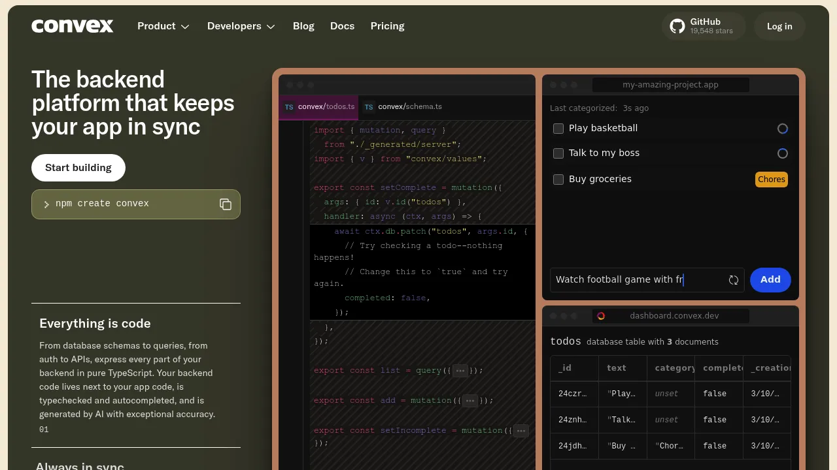Click the "Talk… text cell

(623, 420)
